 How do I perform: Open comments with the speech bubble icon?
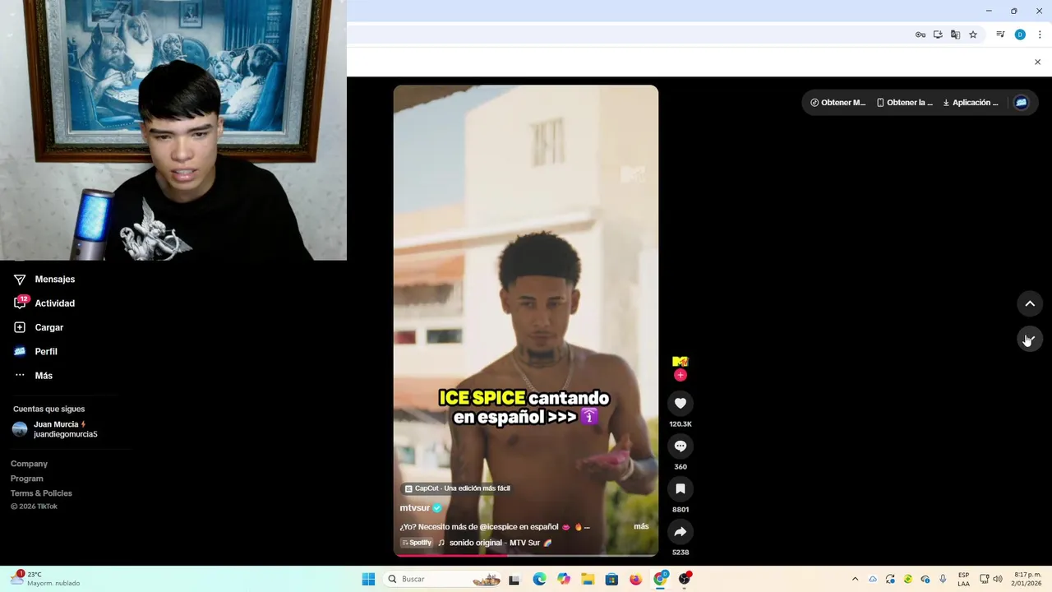coord(680,446)
